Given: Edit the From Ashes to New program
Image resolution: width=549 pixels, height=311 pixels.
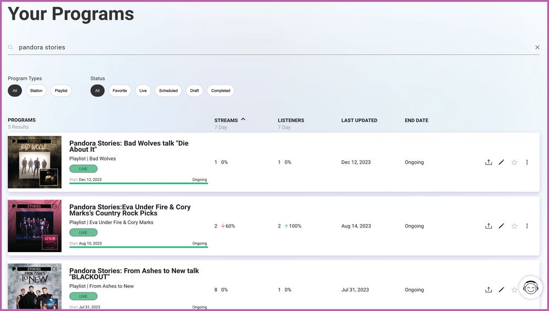Looking at the screenshot, I should (x=501, y=290).
